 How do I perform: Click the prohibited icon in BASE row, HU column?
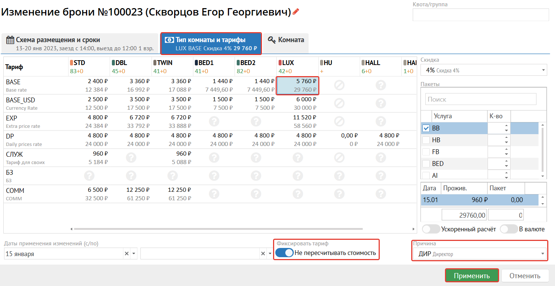pyautogui.click(x=339, y=85)
